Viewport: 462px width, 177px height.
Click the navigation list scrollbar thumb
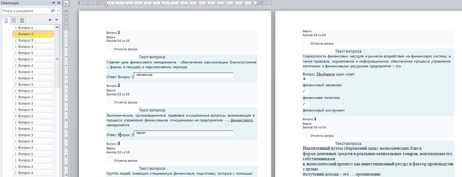[57, 59]
